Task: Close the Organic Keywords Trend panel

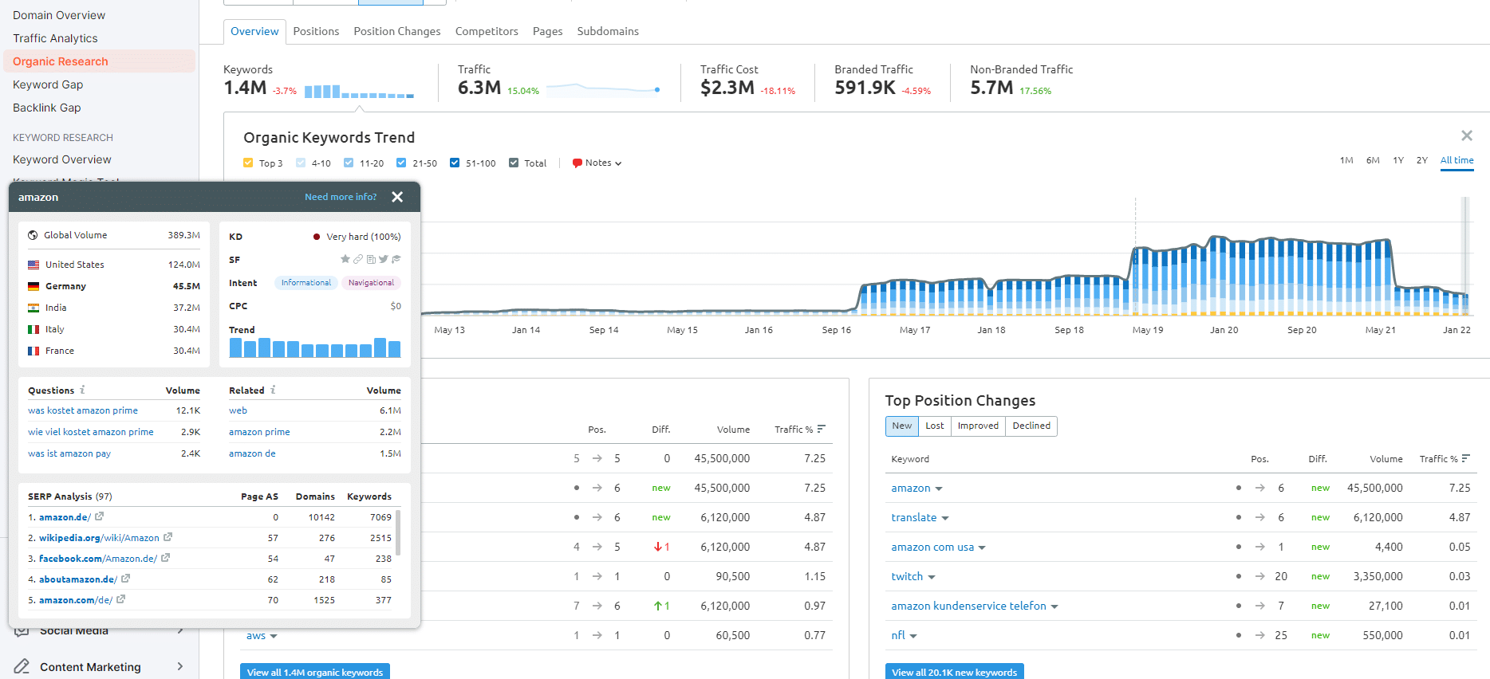Action: click(1466, 135)
